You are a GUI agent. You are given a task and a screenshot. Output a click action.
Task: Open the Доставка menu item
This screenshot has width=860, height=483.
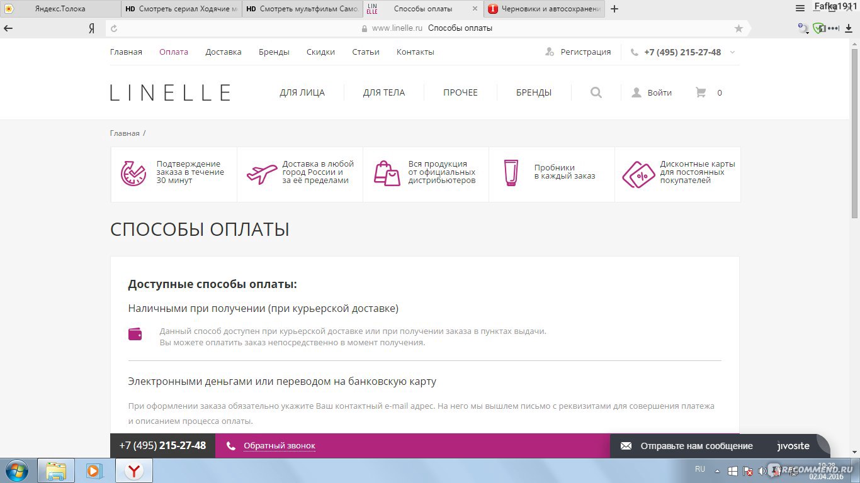tap(223, 52)
